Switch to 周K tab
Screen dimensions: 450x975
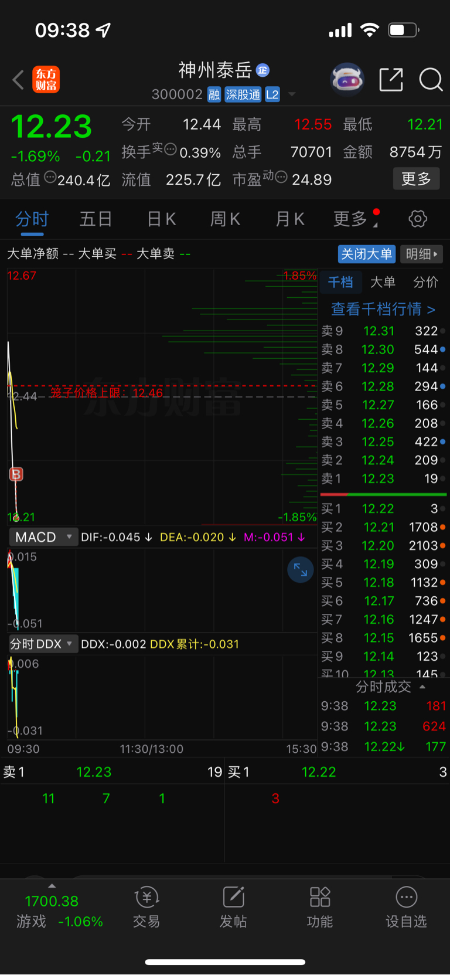(x=226, y=219)
